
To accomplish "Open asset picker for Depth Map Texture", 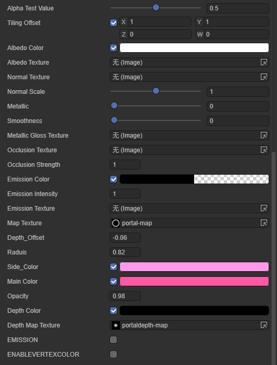I will click(x=264, y=325).
